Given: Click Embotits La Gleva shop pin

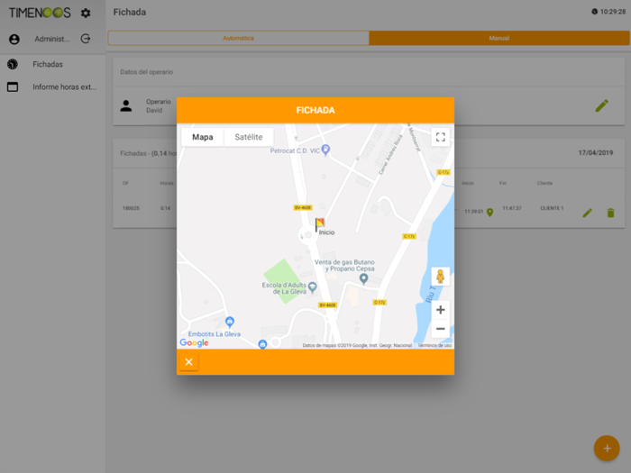Looking at the screenshot, I should point(229,322).
